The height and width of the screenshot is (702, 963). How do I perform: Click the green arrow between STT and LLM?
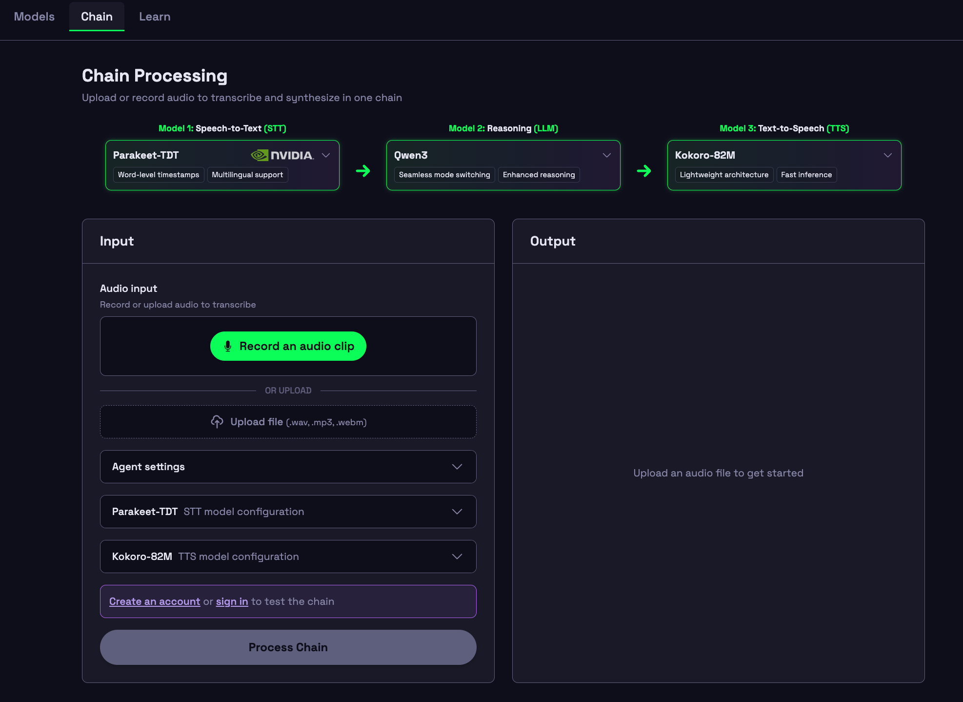click(x=363, y=171)
